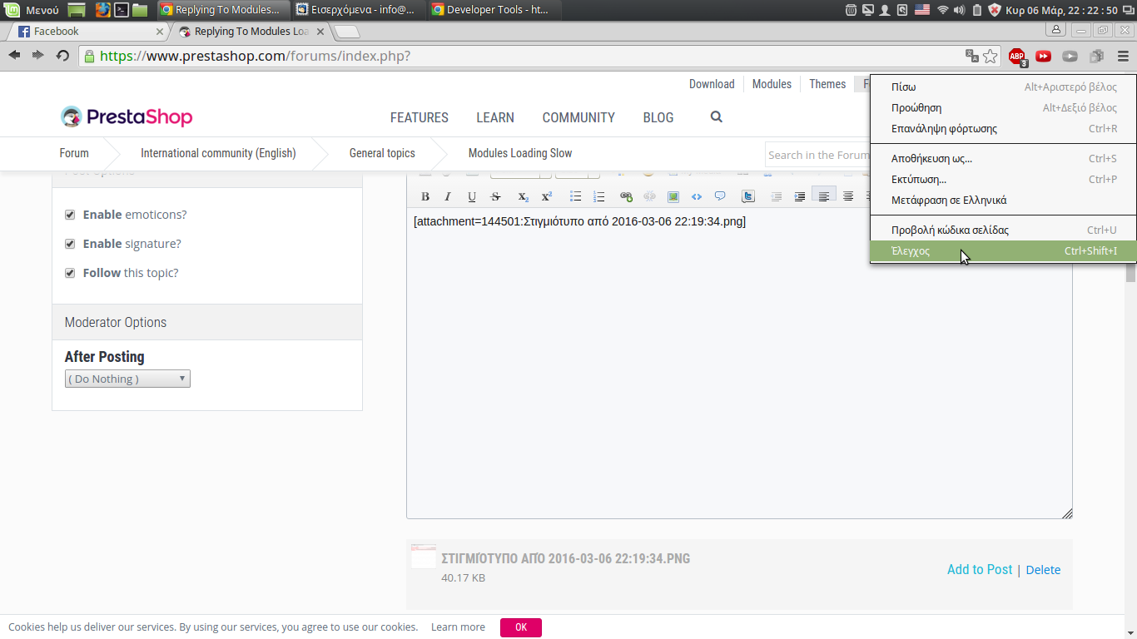
Task: Open General topics breadcrumb
Action: 382,153
